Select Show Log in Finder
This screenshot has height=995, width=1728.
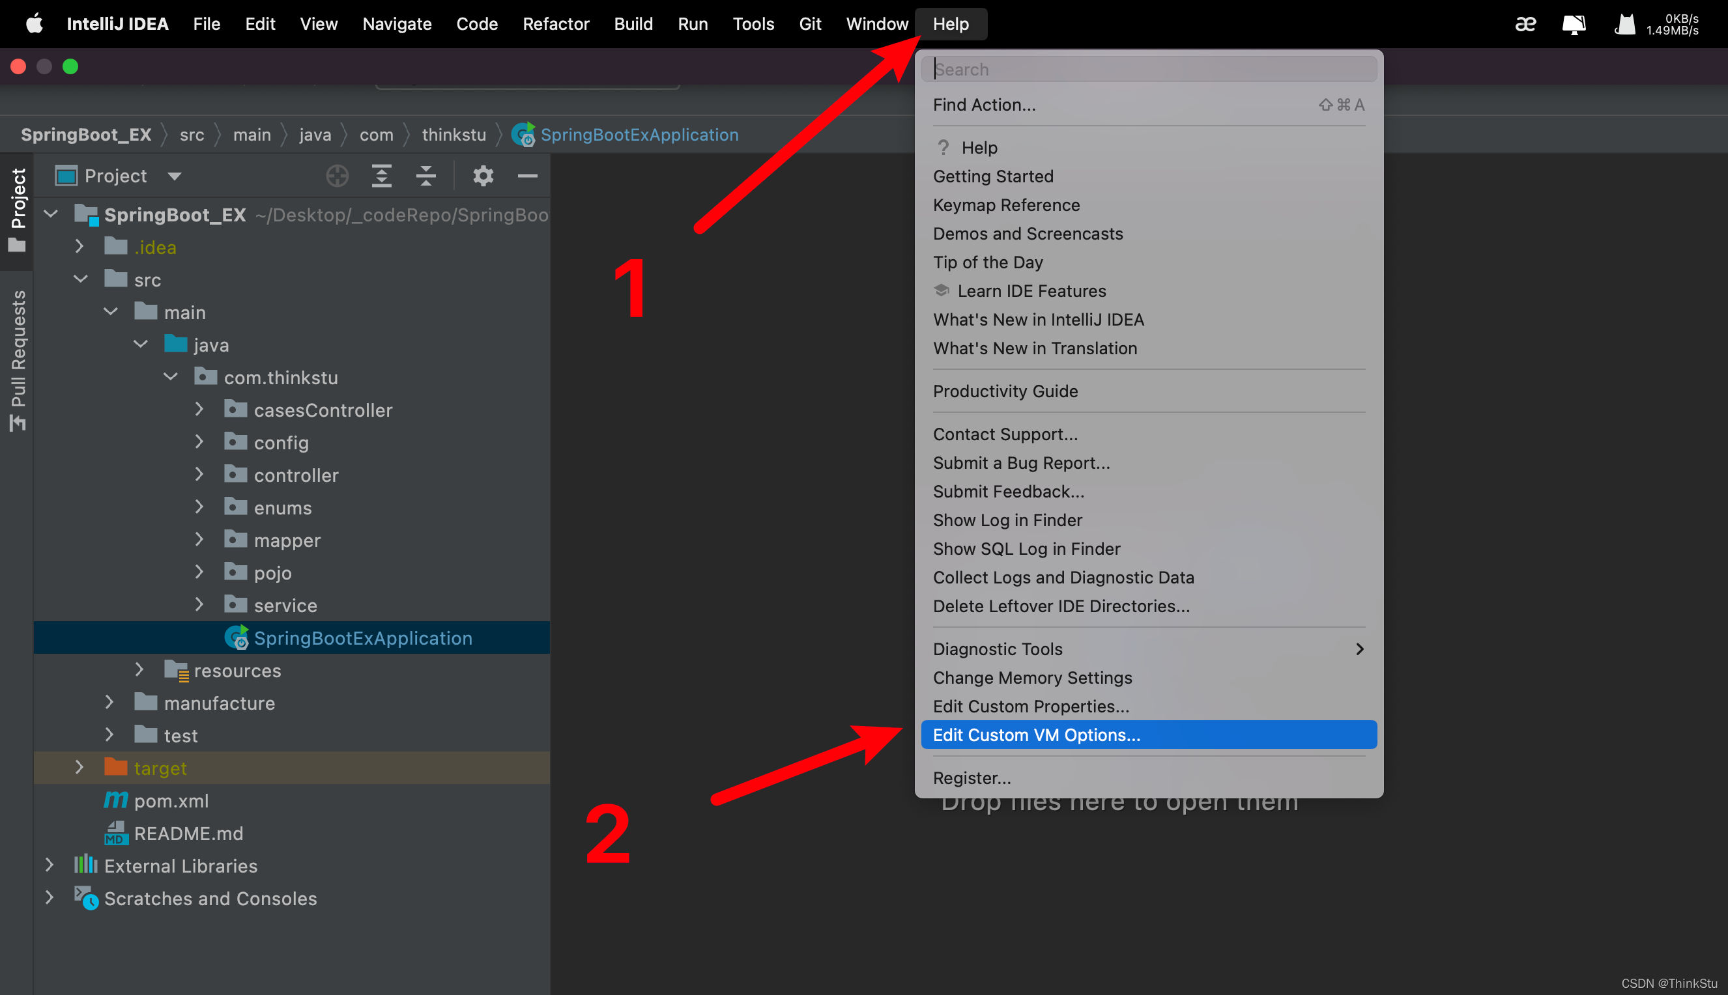(1148, 520)
